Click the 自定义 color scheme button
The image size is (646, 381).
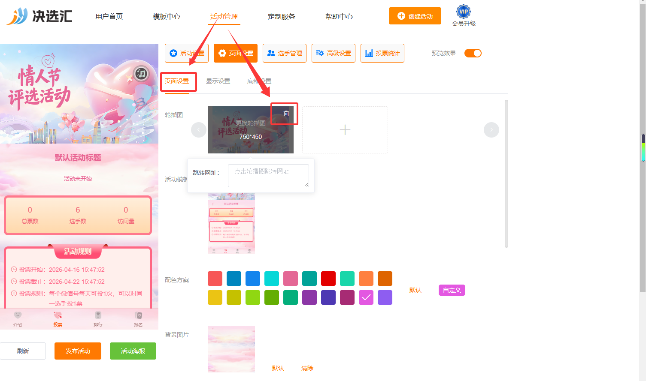pos(452,290)
